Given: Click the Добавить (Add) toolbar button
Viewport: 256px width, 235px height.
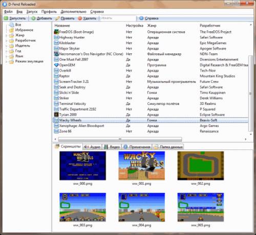Looking at the screenshot, I should click(42, 18).
